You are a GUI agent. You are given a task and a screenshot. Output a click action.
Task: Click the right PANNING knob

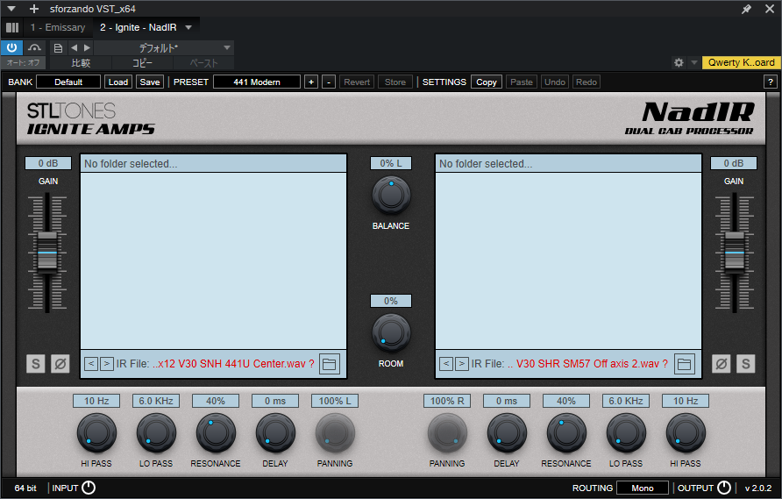tap(447, 432)
